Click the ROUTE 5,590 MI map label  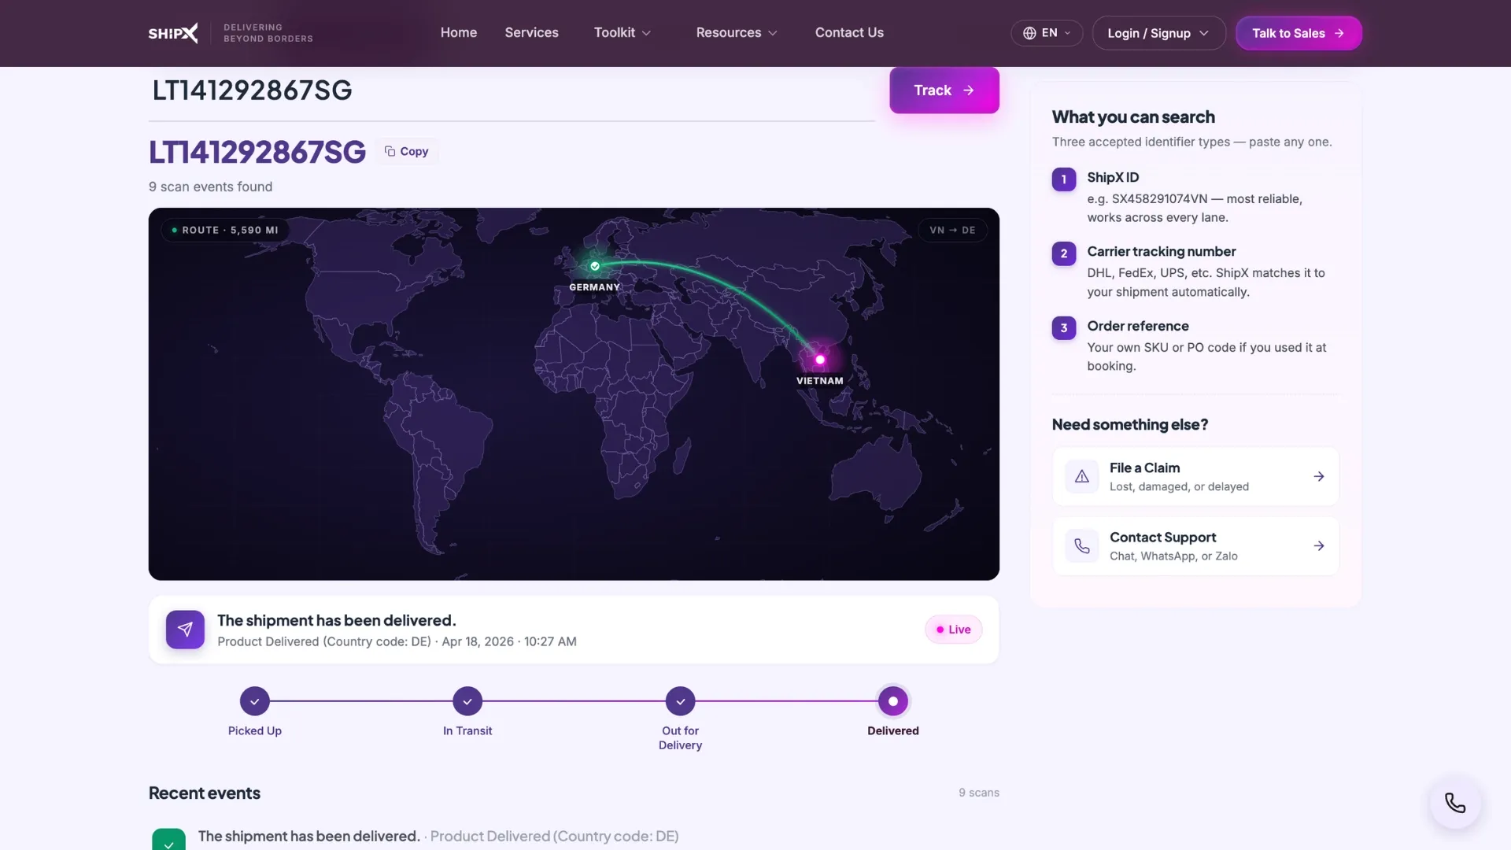coord(225,231)
